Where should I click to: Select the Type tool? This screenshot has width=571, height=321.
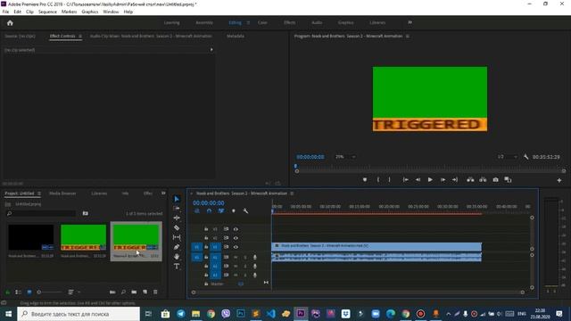[x=177, y=267]
